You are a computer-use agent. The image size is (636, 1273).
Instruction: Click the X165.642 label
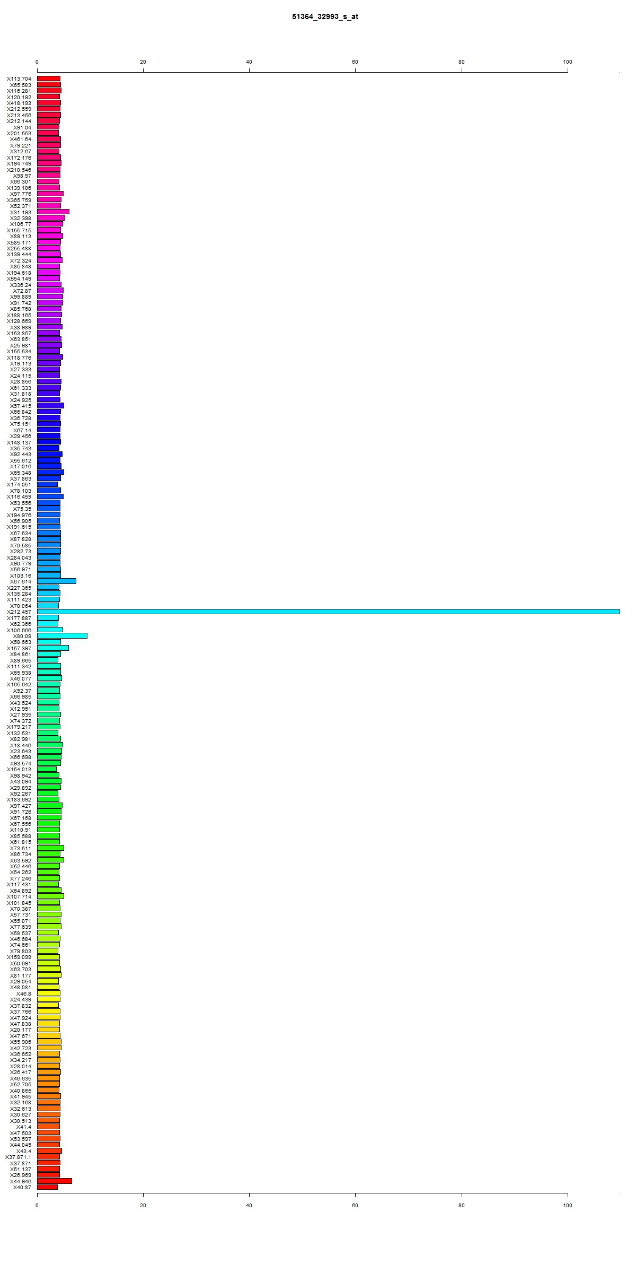[19, 684]
